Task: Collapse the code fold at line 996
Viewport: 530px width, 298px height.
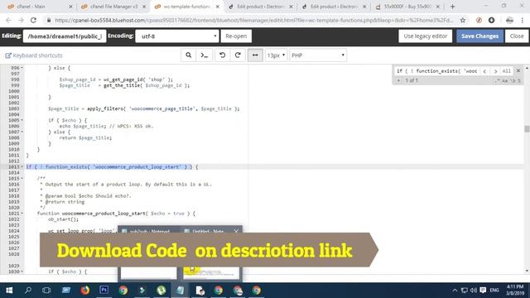Action: (22, 68)
